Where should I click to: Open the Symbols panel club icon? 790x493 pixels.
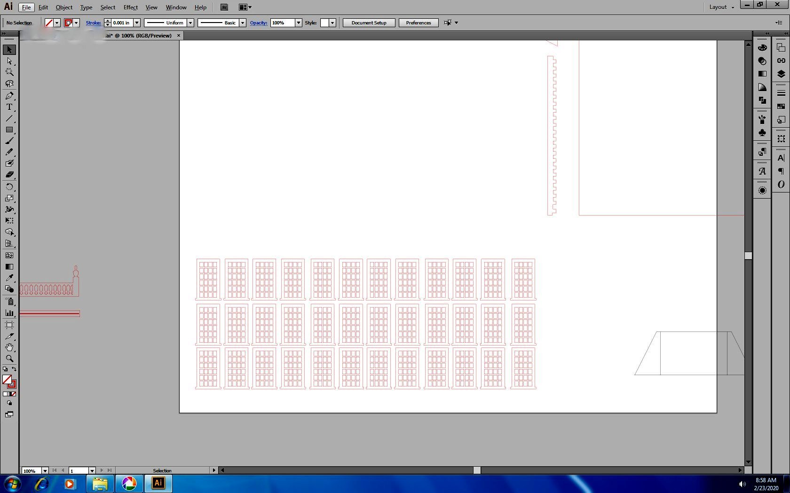tap(762, 133)
